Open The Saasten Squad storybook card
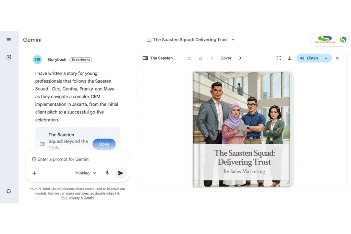Image resolution: width=351 pixels, height=234 pixels. point(104,144)
